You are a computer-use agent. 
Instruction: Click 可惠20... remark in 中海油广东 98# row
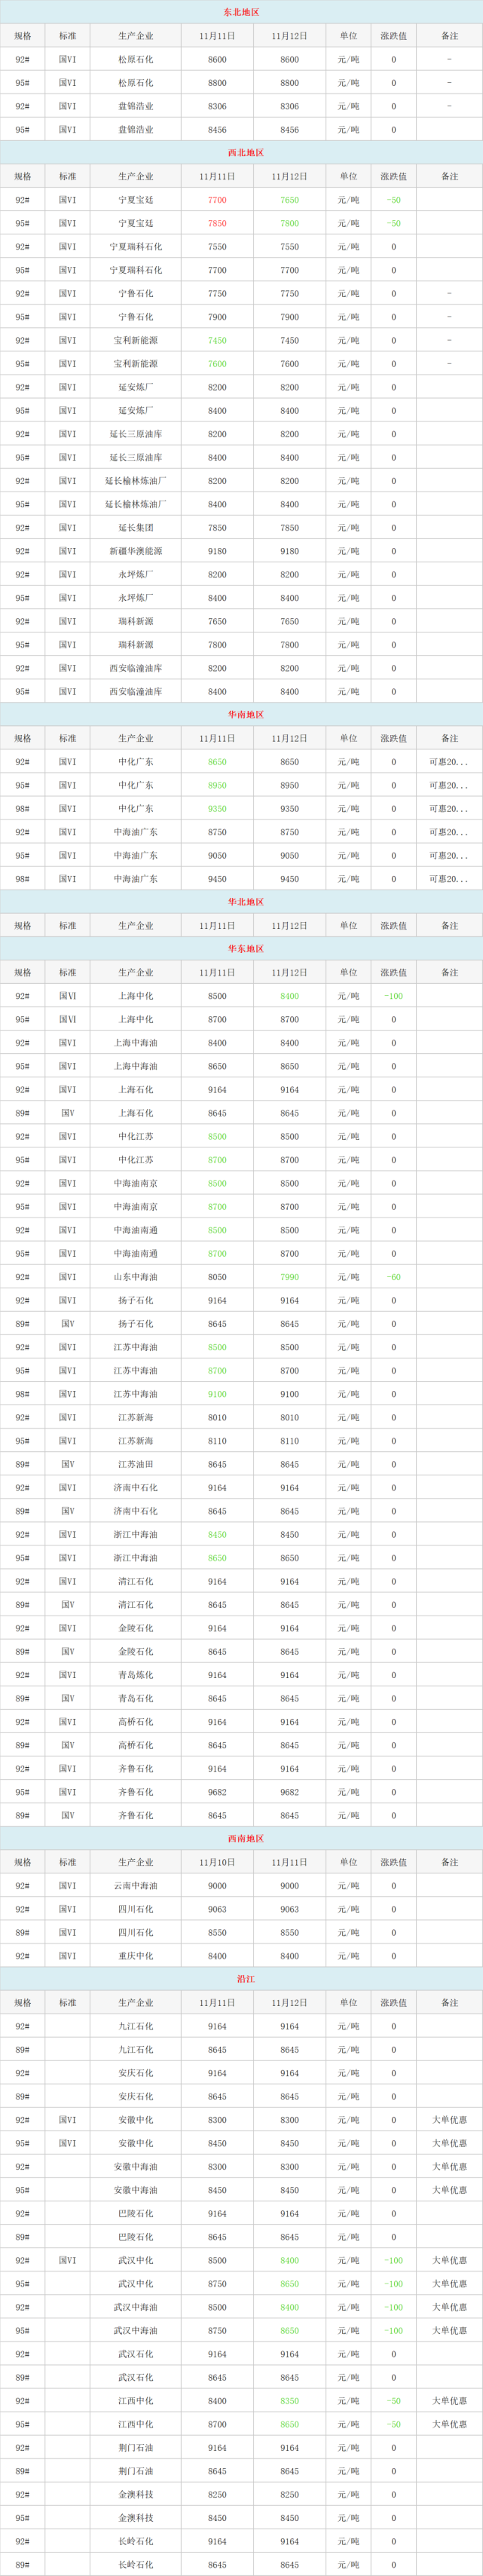[x=449, y=879]
